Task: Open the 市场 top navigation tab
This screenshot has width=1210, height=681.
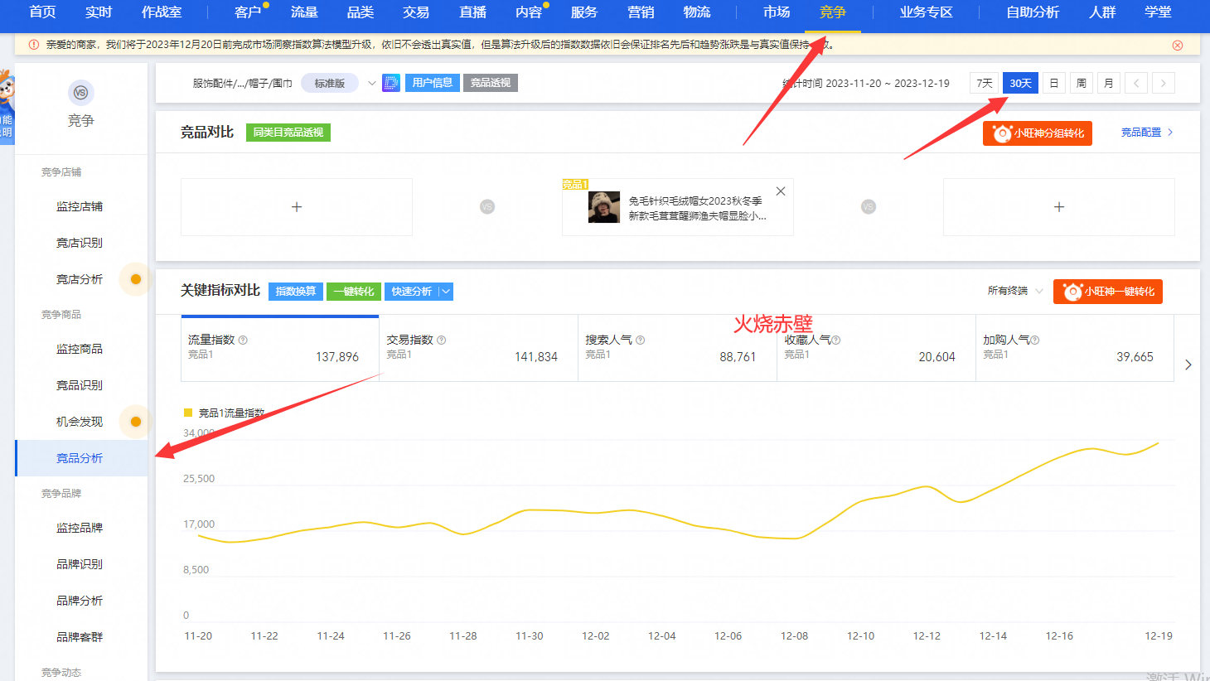Action: tap(777, 12)
